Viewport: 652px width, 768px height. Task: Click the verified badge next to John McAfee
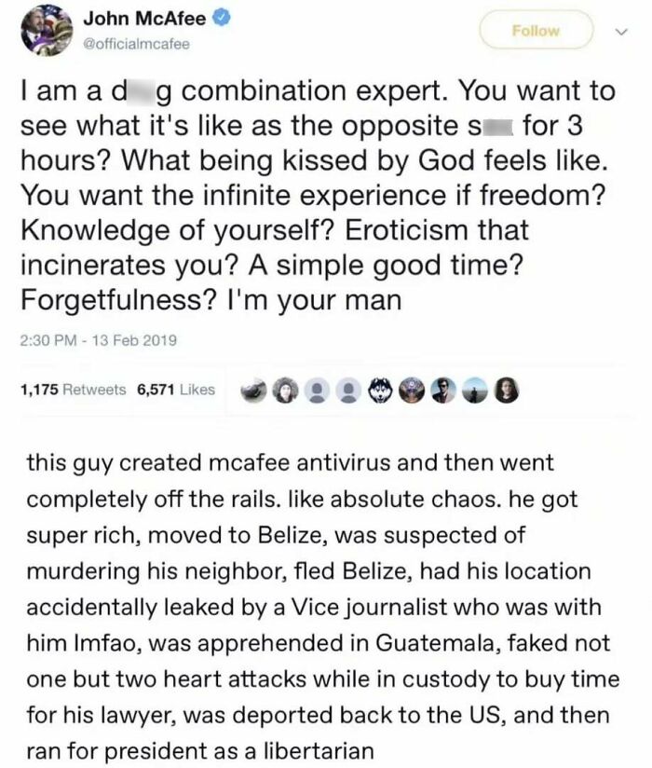222,16
